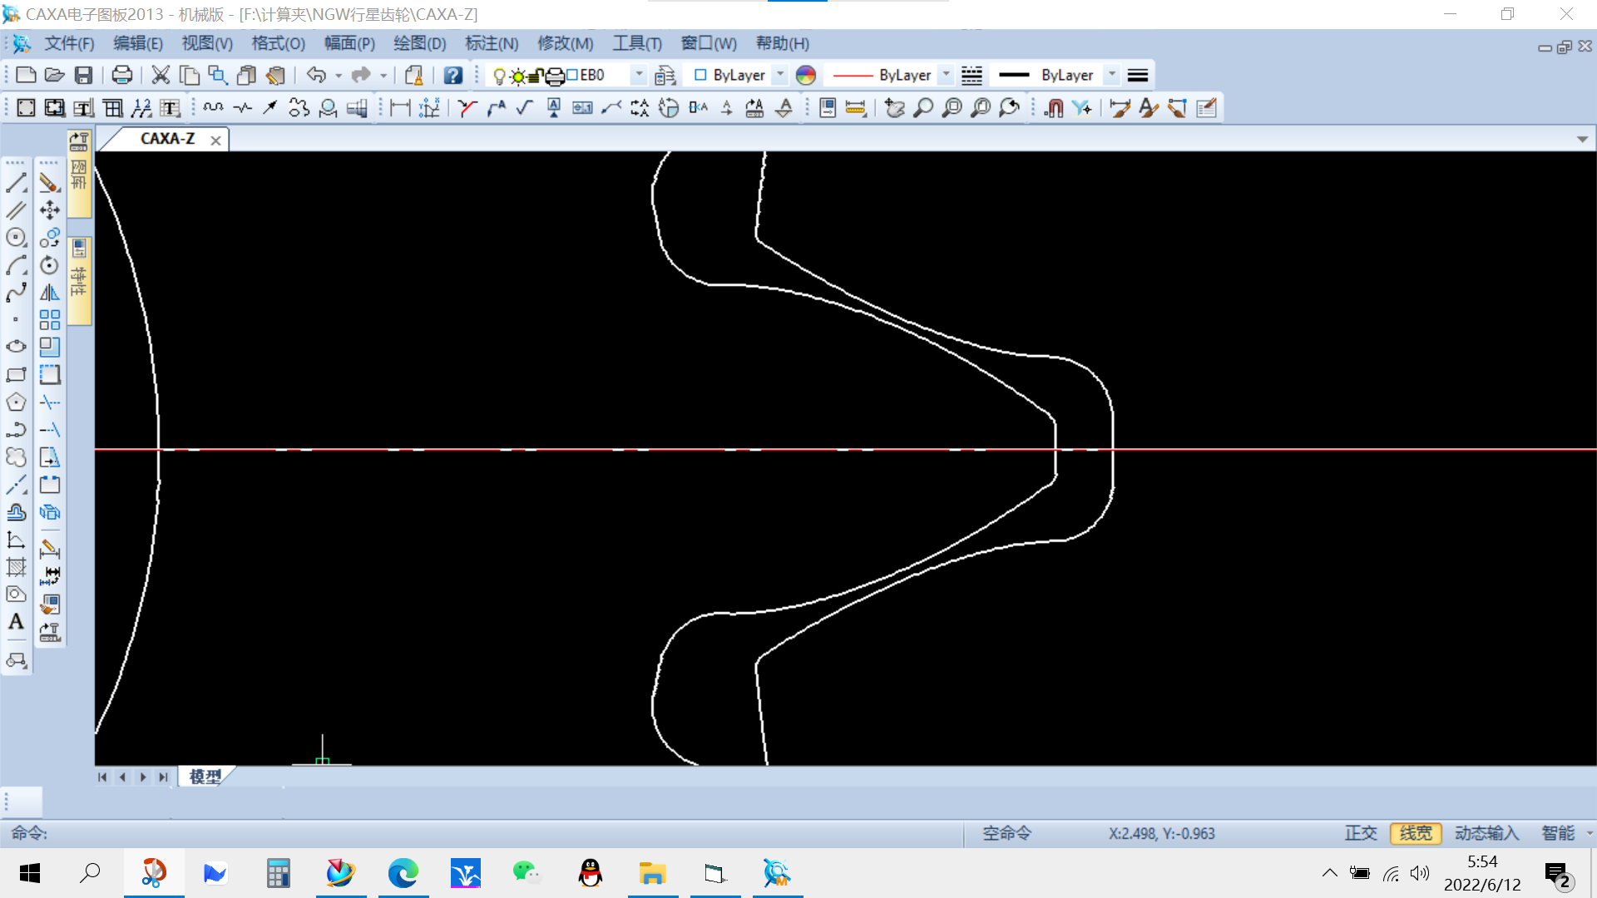1597x898 pixels.
Task: Select the Spline curve tool
Action: [17, 293]
